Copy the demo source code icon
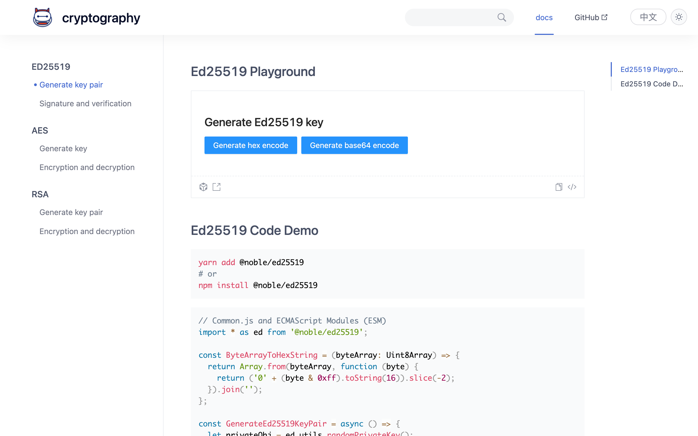The image size is (698, 436). 559,187
